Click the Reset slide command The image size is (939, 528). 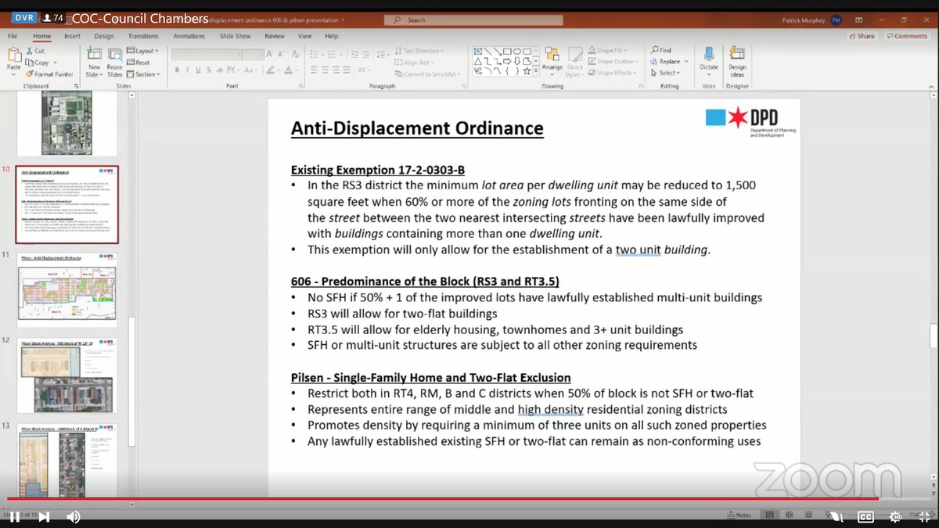point(138,63)
